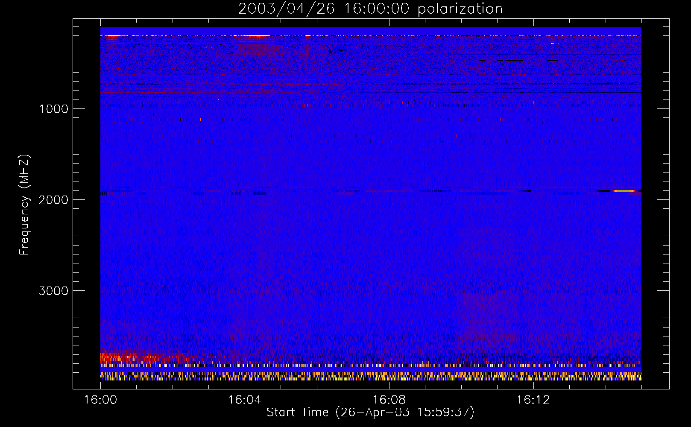
Task: Click the 16:08 time tick label
Action: (x=389, y=400)
